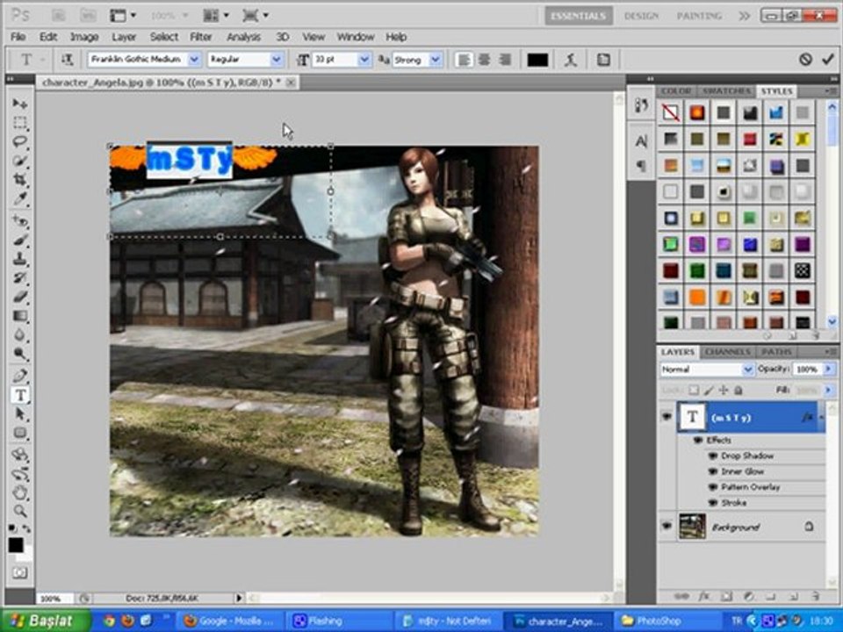843x632 pixels.
Task: Open the Filter menu
Action: (200, 37)
